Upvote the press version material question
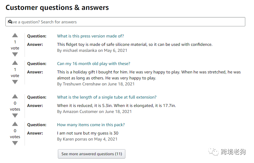 pos(15,36)
